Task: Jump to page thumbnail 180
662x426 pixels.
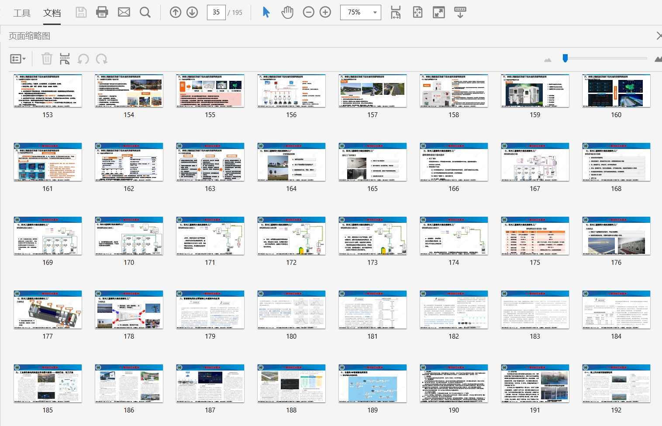Action: point(291,310)
